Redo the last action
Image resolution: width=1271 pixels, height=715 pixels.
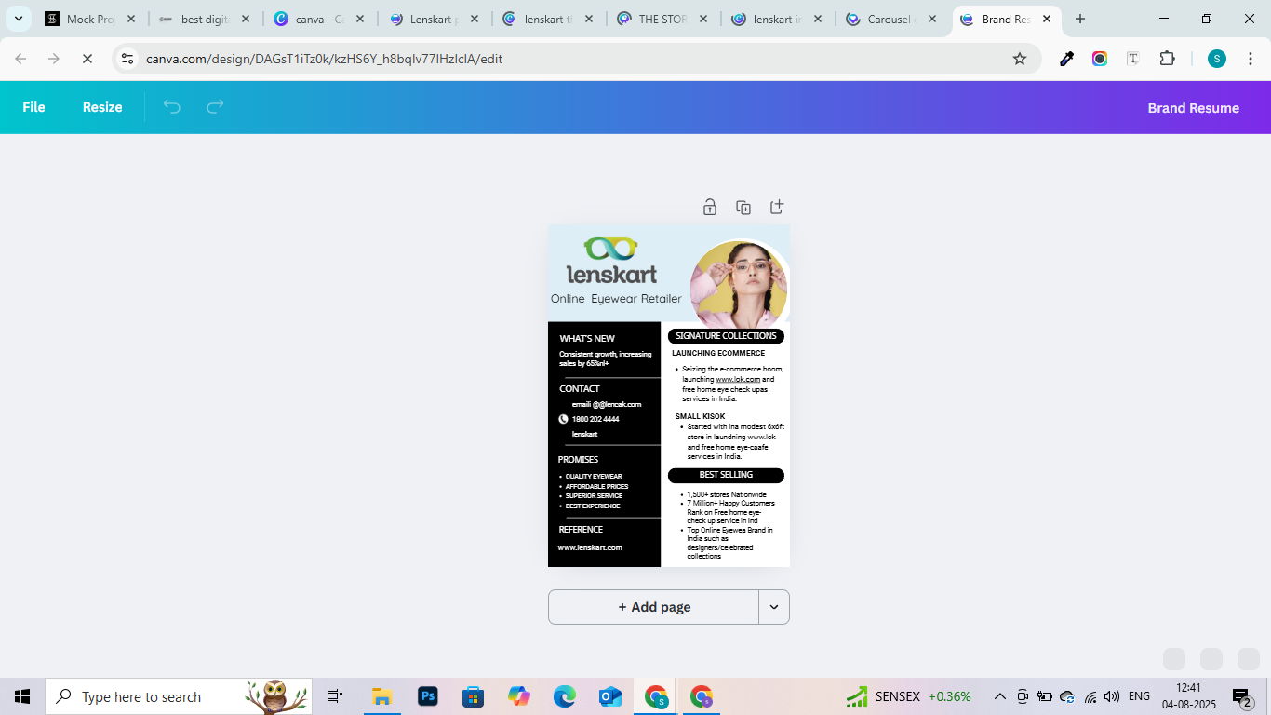(215, 107)
